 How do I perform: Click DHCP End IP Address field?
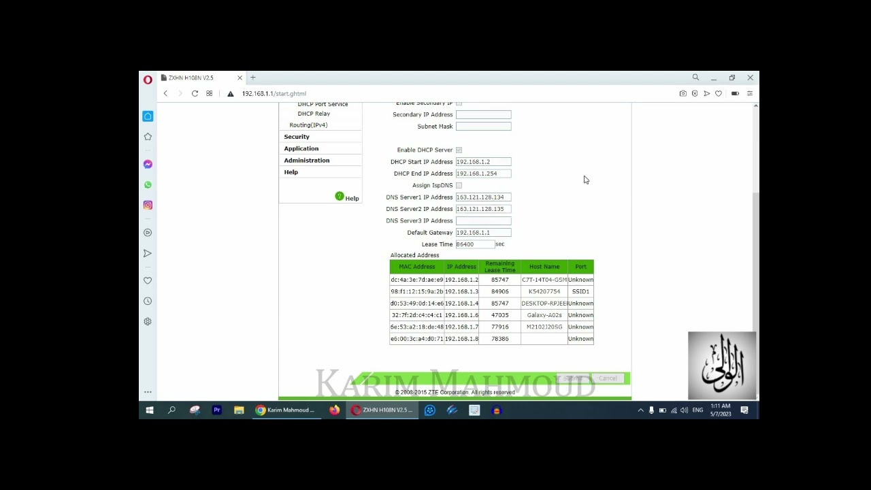[483, 174]
